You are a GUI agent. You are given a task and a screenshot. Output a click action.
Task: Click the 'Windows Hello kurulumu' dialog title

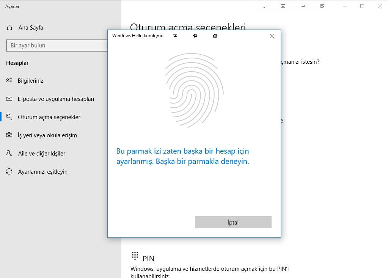coord(138,36)
